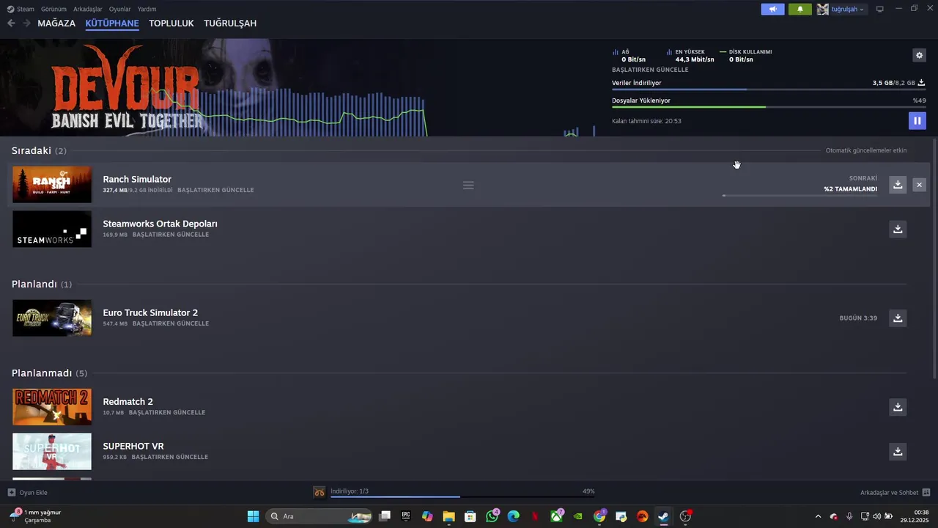Open Epic Games Launcher from taskbar

[x=406, y=516]
